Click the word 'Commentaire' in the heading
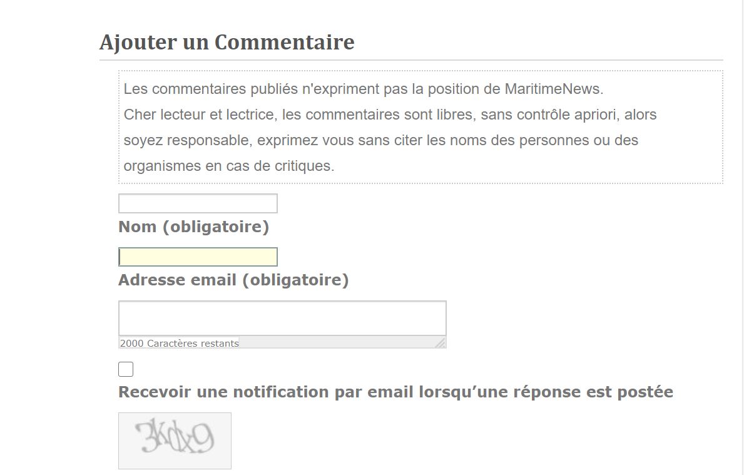 coord(284,43)
